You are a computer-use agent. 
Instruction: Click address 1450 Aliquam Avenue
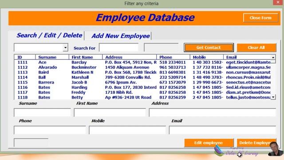[127, 67]
